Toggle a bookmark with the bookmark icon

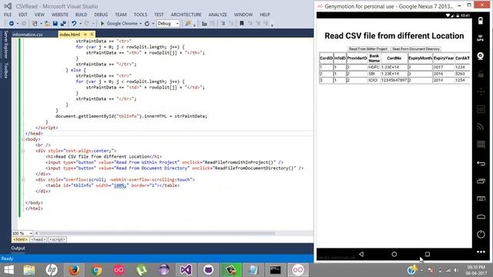(241, 24)
